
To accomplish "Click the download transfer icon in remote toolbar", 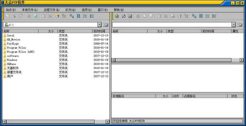I will [x=138, y=16].
